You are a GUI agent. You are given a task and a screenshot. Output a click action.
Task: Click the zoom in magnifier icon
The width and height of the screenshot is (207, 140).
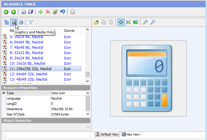[x=145, y=22]
